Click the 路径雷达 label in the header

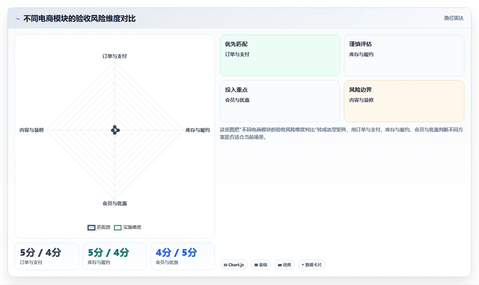click(x=454, y=18)
